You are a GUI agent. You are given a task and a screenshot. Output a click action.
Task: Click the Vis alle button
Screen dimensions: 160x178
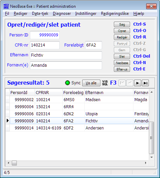[x=91, y=83]
